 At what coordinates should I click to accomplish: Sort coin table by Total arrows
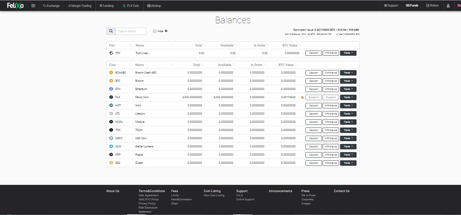[x=203, y=65]
